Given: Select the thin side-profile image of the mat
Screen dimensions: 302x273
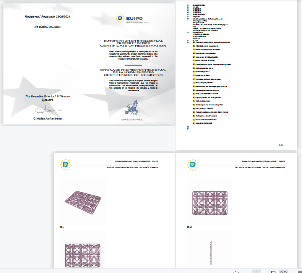Looking at the screenshot, I should pos(211,253).
